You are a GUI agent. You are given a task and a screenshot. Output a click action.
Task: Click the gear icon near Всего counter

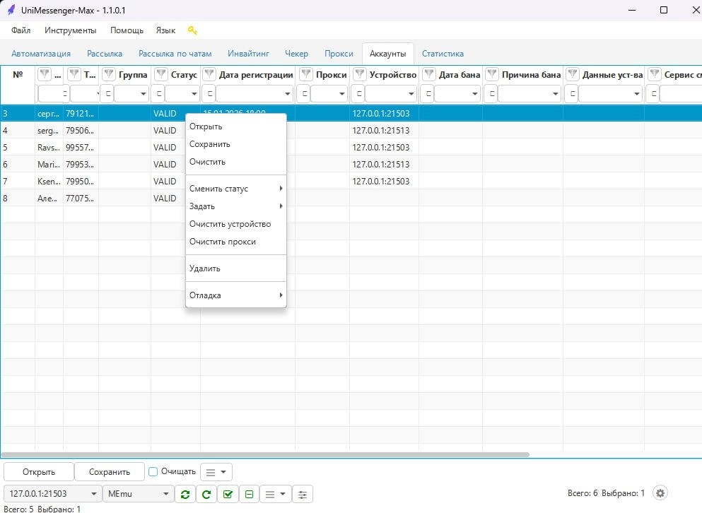pyautogui.click(x=661, y=493)
